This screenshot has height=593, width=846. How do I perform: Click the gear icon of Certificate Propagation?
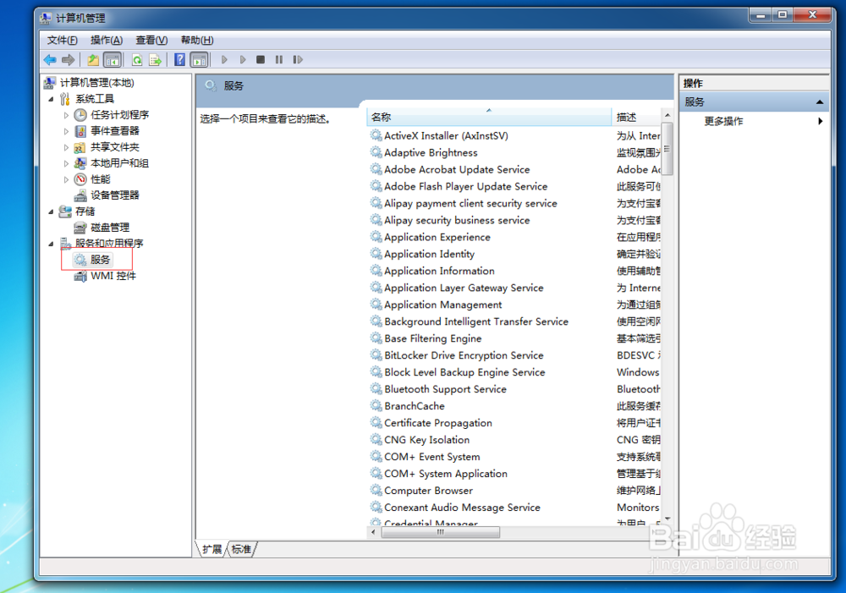[x=376, y=422]
